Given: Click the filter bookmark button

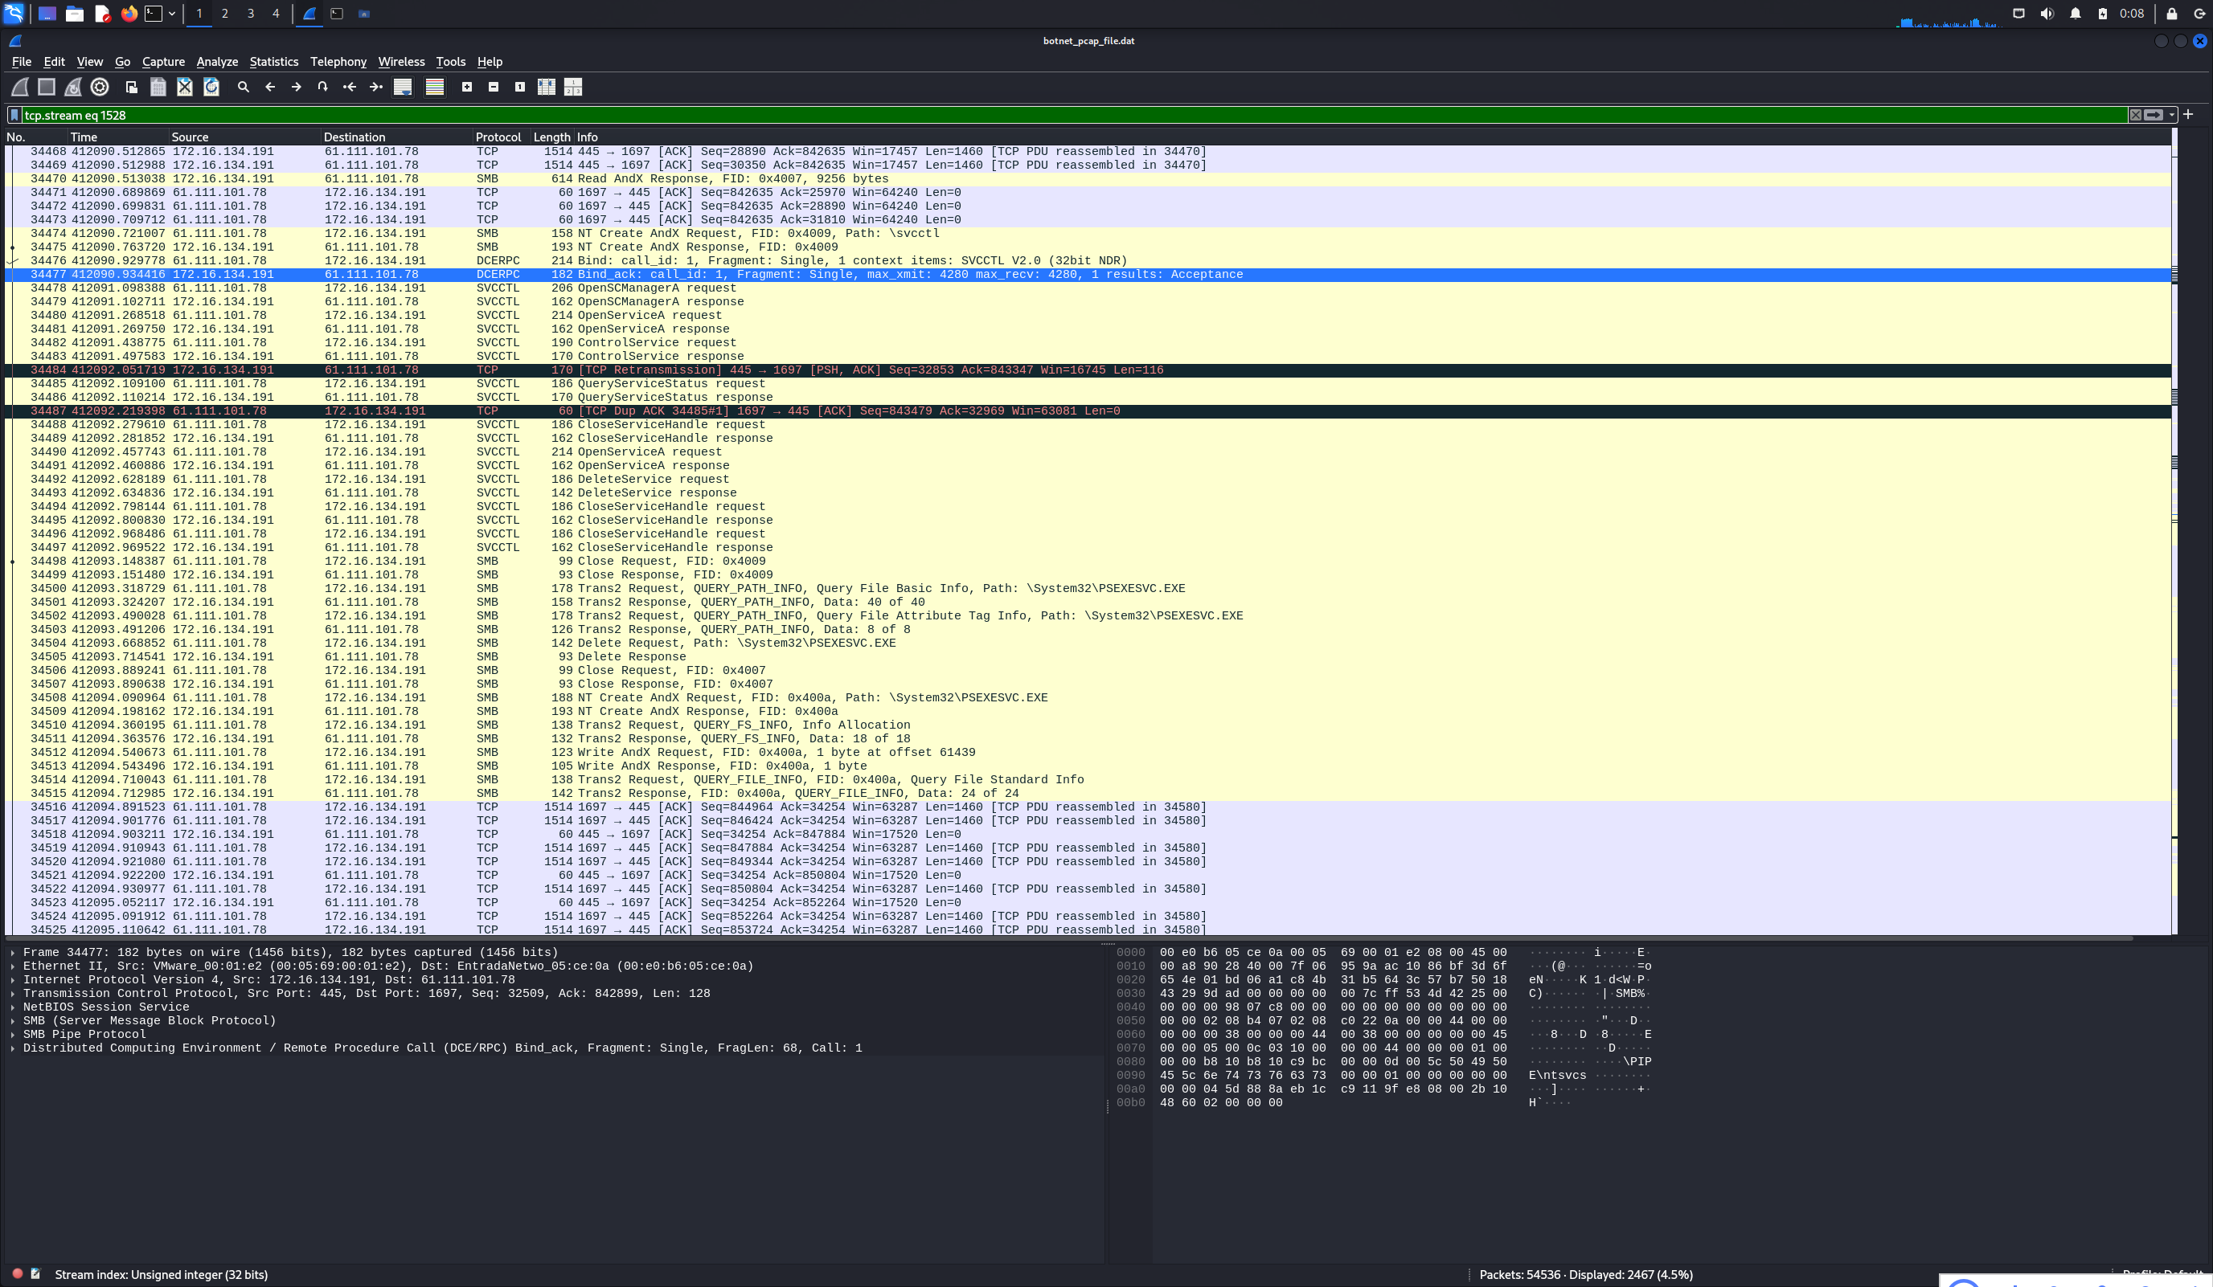Looking at the screenshot, I should point(14,115).
